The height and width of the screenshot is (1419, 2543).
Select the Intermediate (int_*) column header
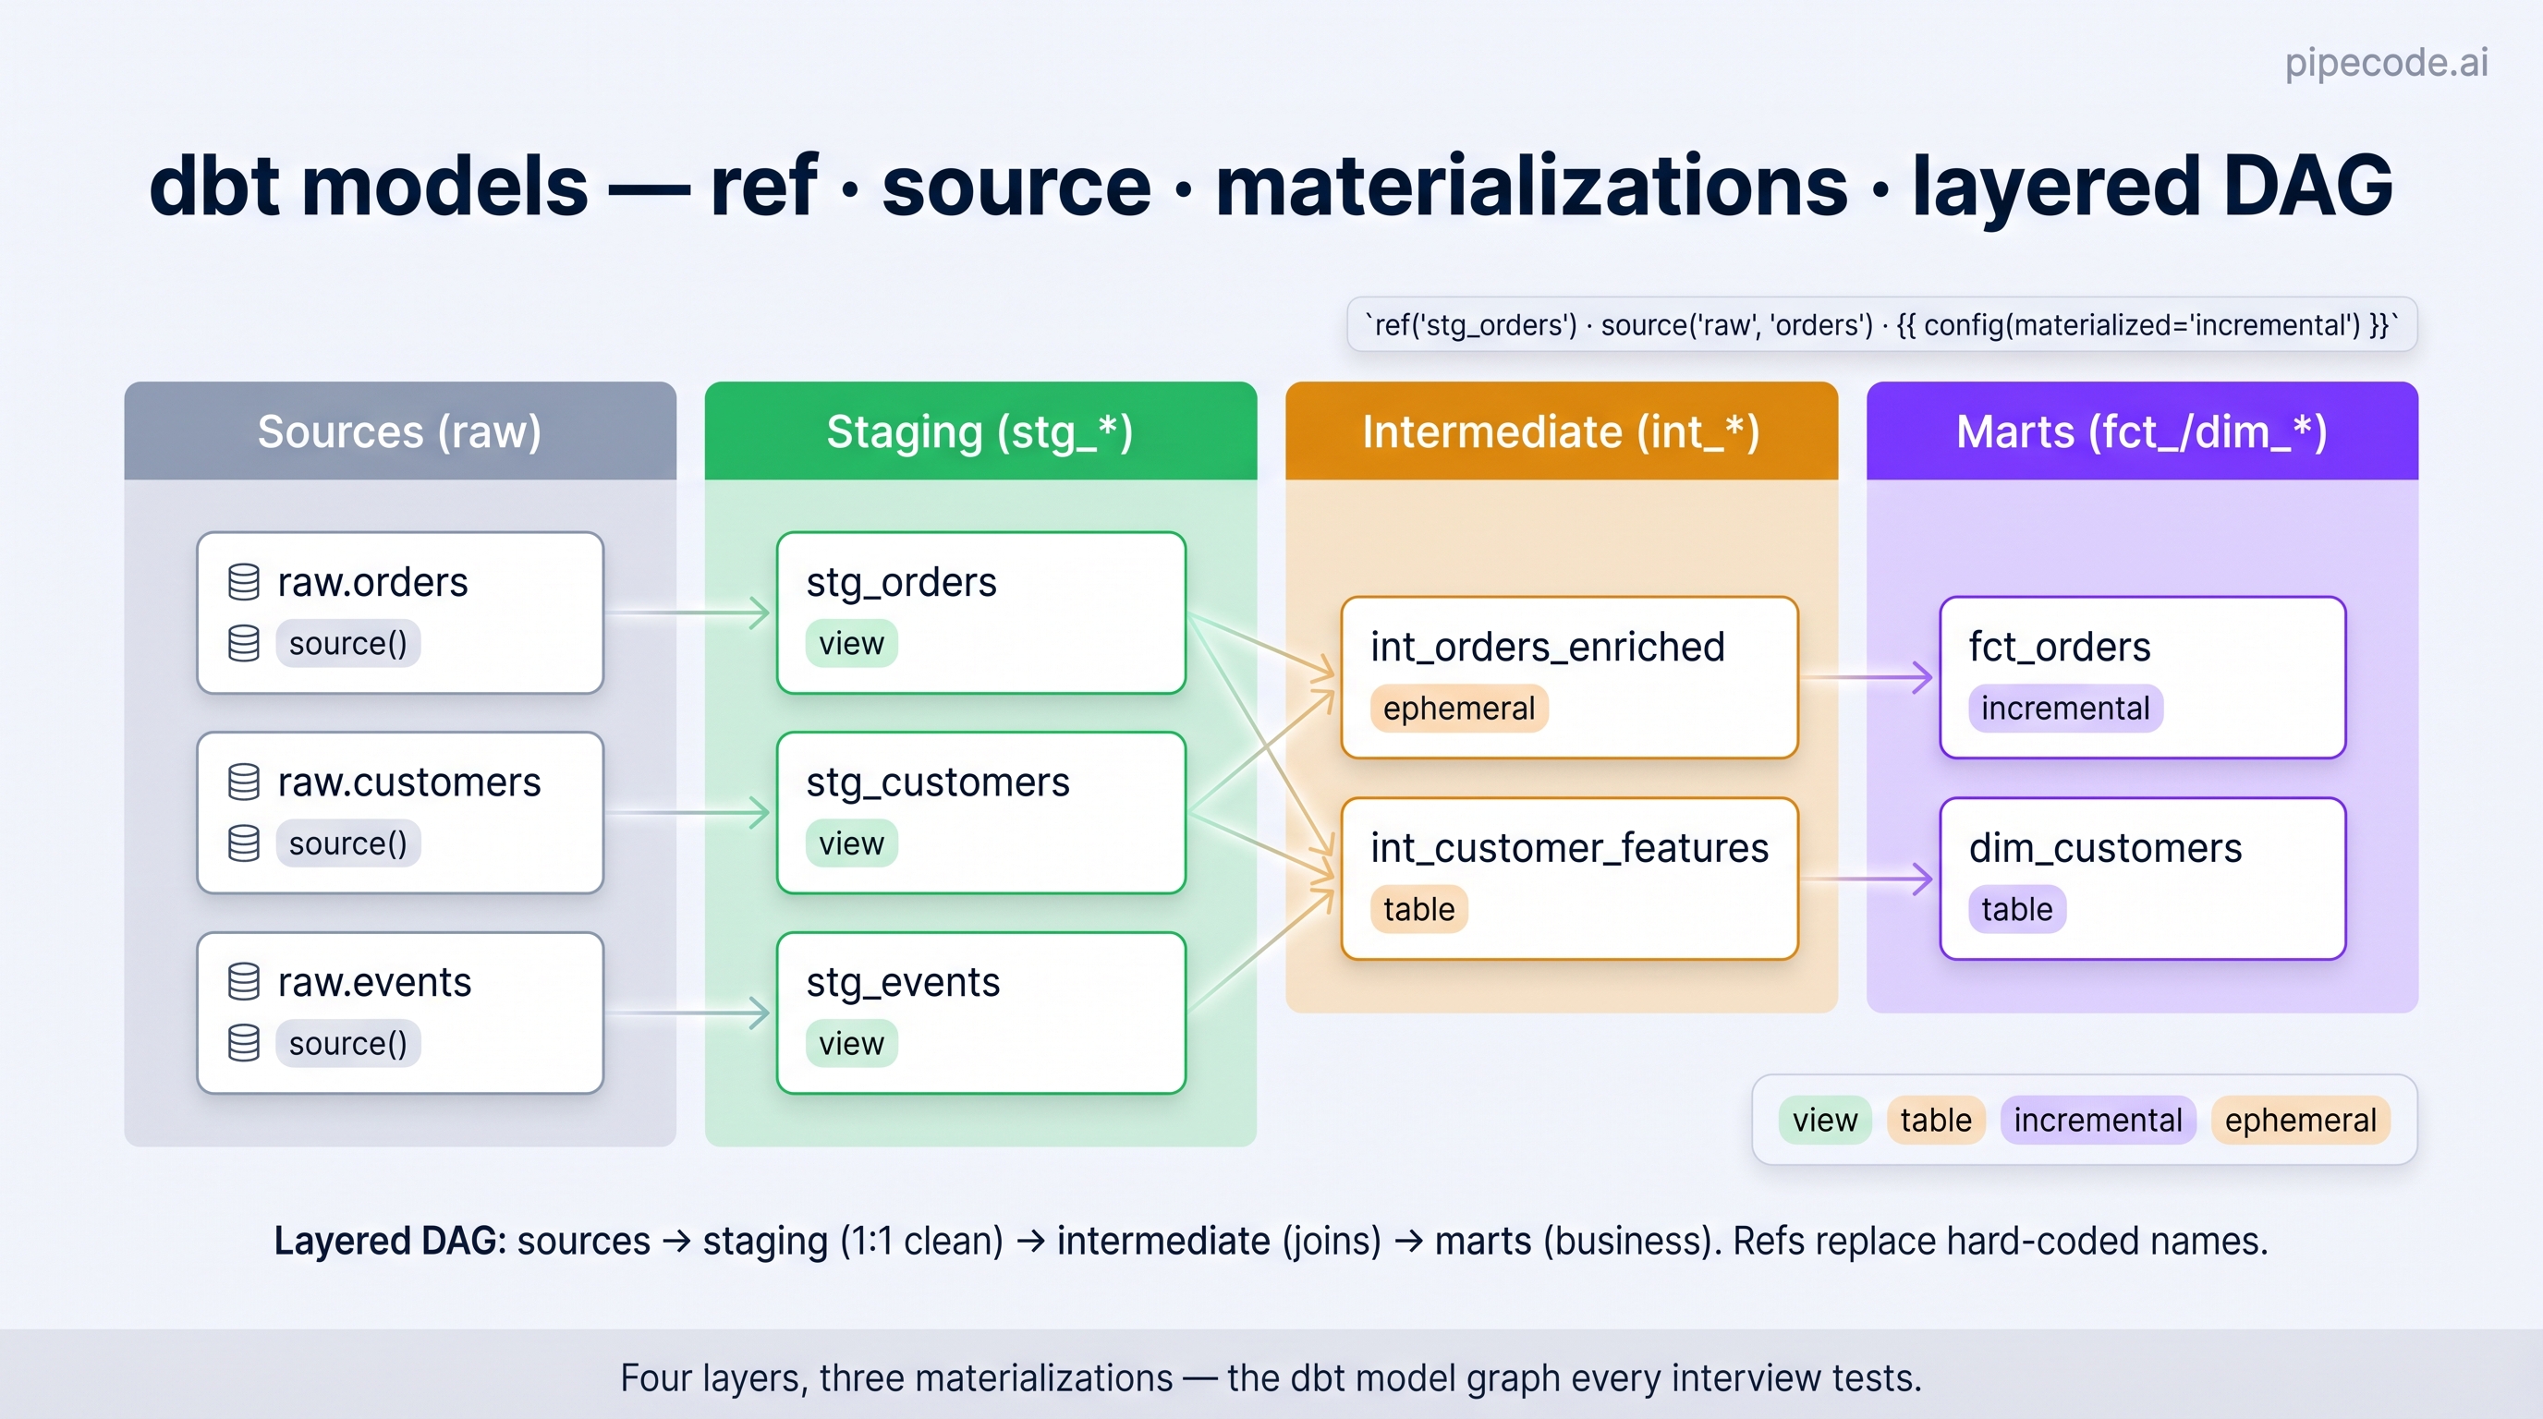(1562, 431)
